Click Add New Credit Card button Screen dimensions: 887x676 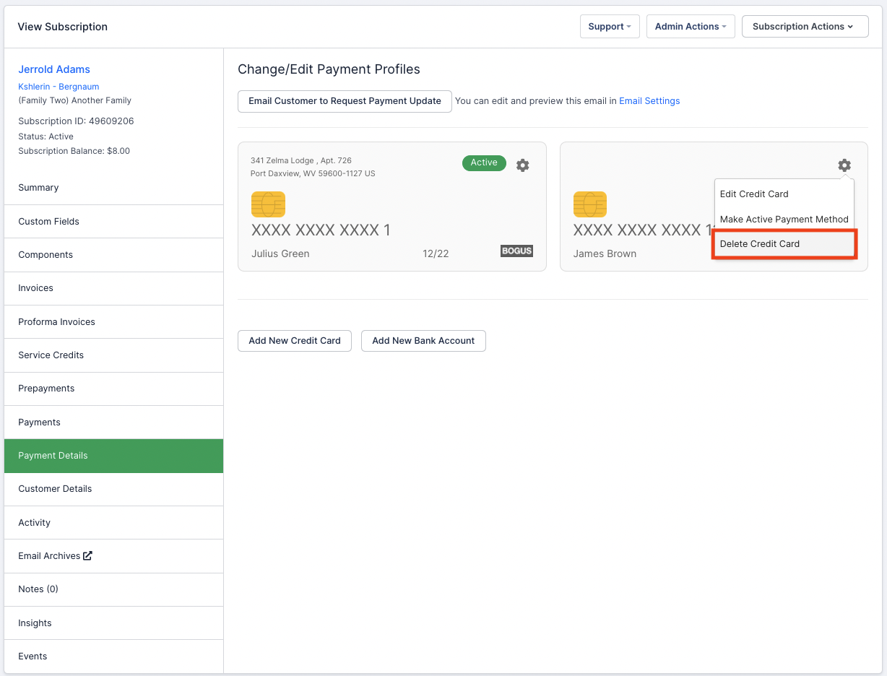(295, 341)
